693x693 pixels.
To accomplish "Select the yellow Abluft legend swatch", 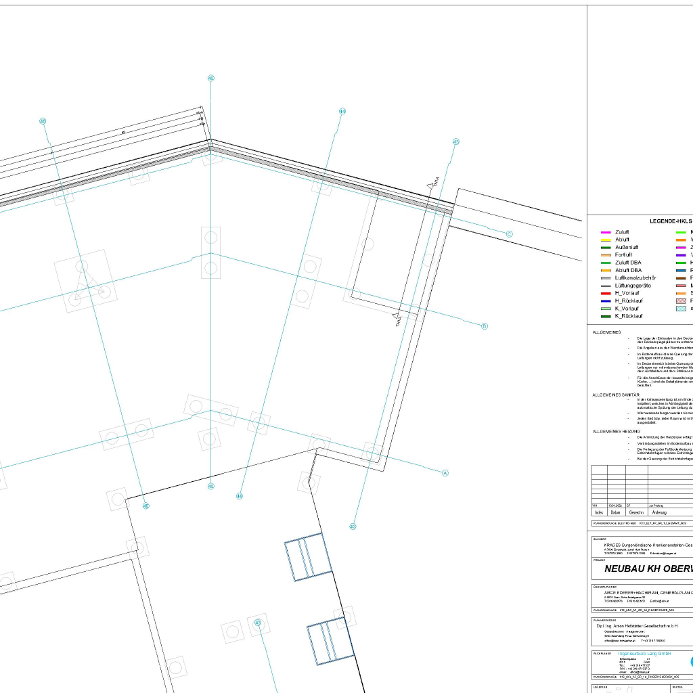I will click(x=606, y=240).
